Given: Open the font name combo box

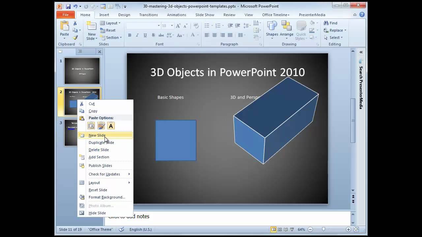Looking at the screenshot, I should 143,26.
